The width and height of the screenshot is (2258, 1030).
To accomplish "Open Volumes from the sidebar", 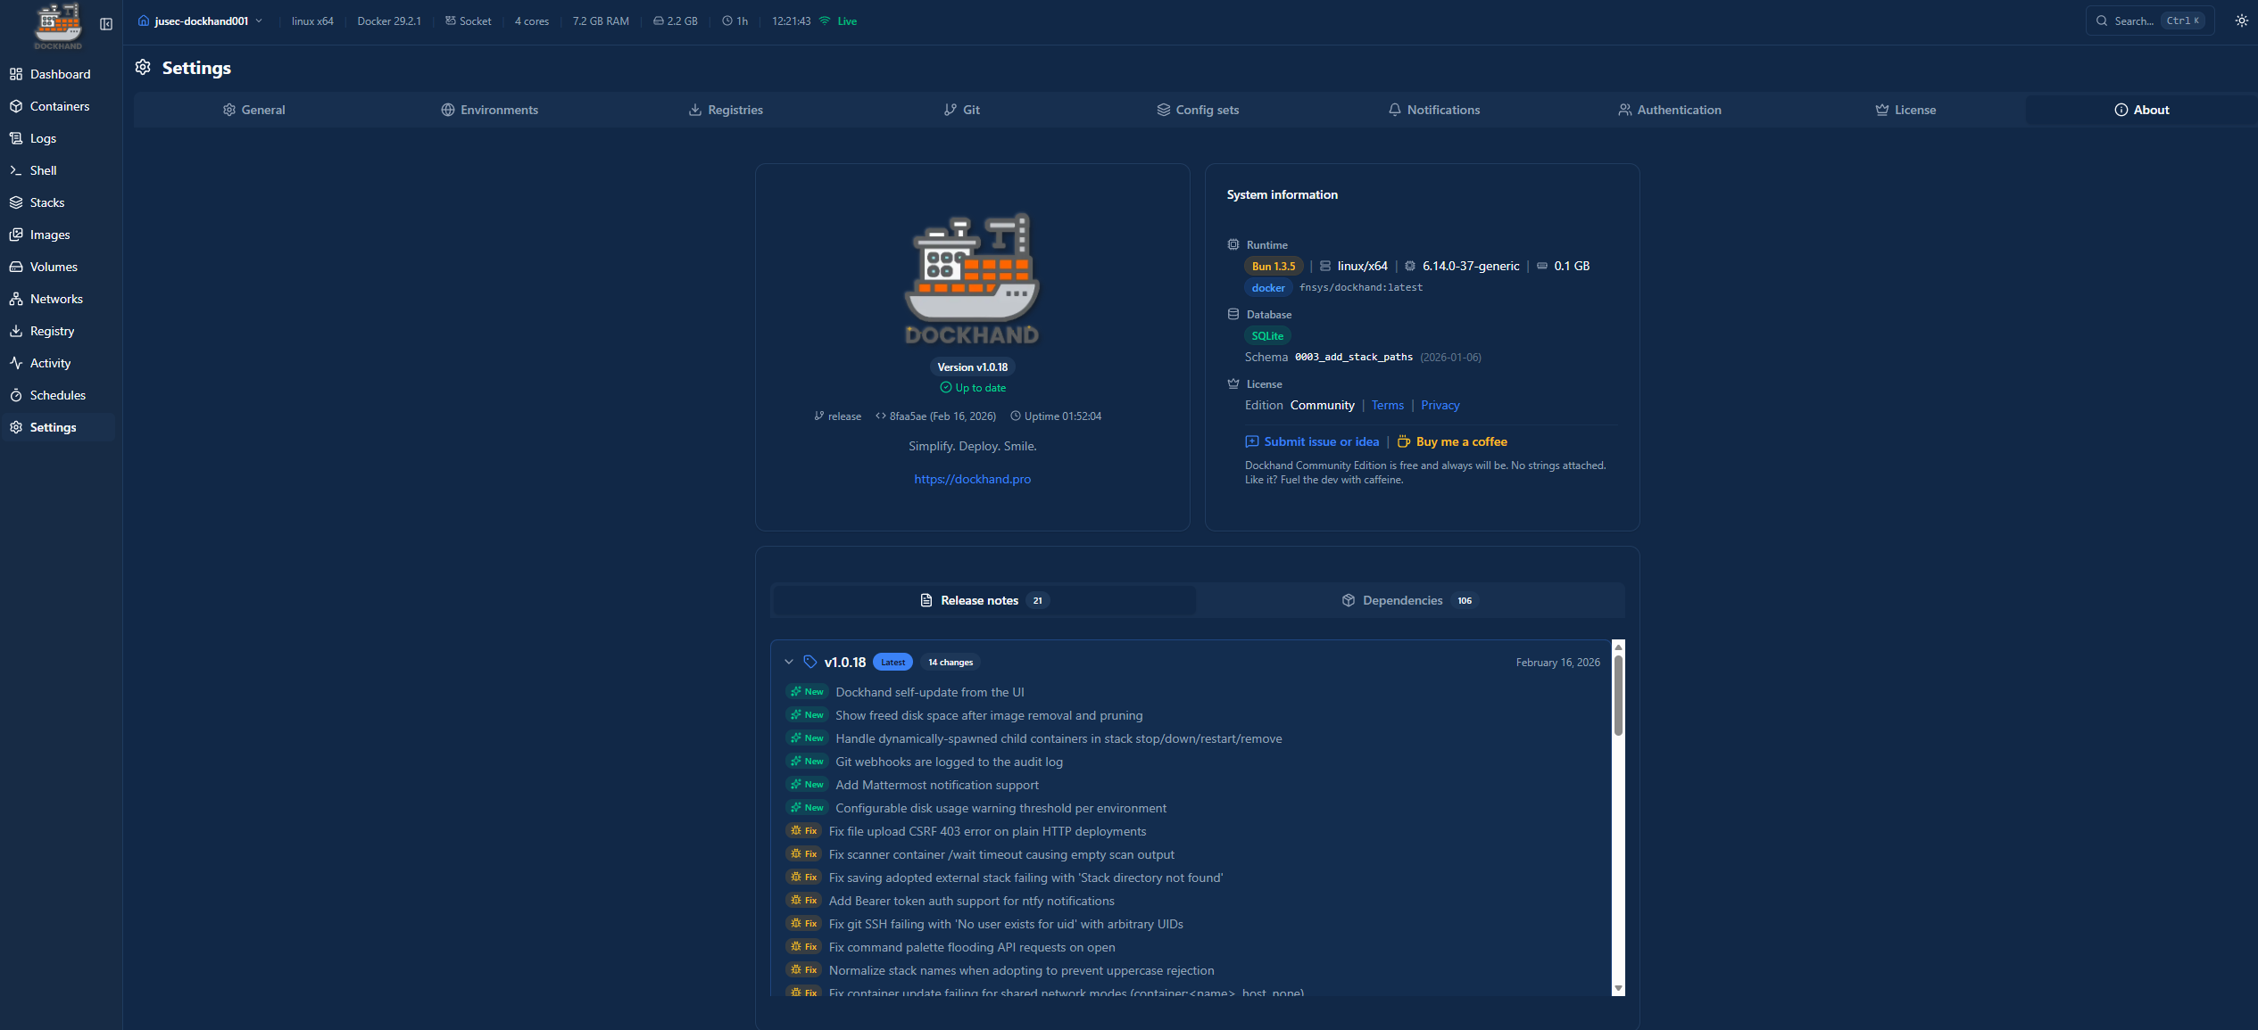I will (53, 267).
